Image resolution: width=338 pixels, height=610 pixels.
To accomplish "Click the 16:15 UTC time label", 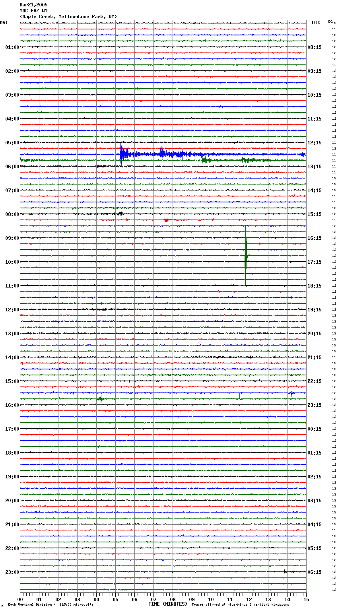I will coord(315,238).
